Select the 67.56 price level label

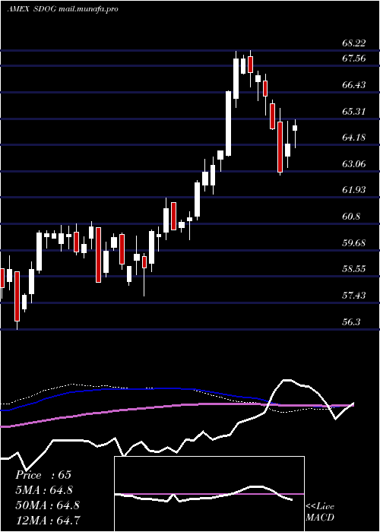(354, 59)
